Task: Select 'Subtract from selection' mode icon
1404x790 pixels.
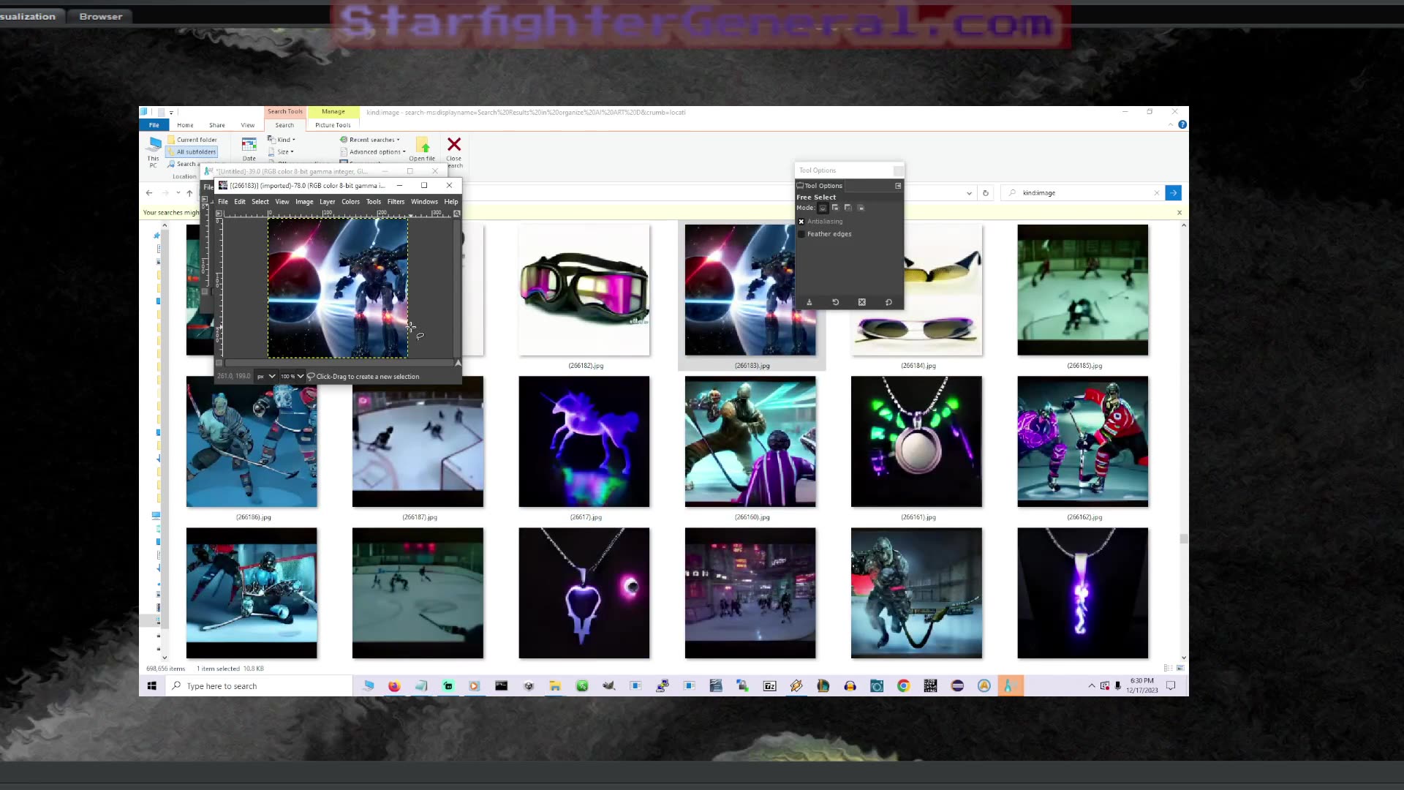Action: [848, 208]
